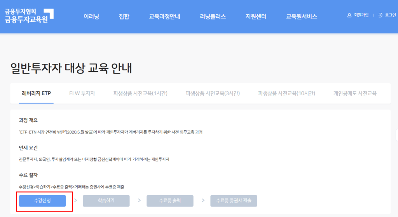
Task: Open the 집합 menu
Action: click(124, 16)
